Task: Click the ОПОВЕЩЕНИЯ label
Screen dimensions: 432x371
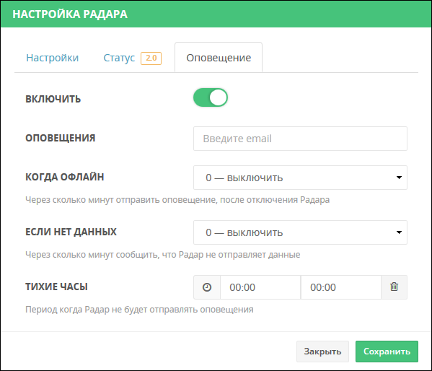Action: 61,138
